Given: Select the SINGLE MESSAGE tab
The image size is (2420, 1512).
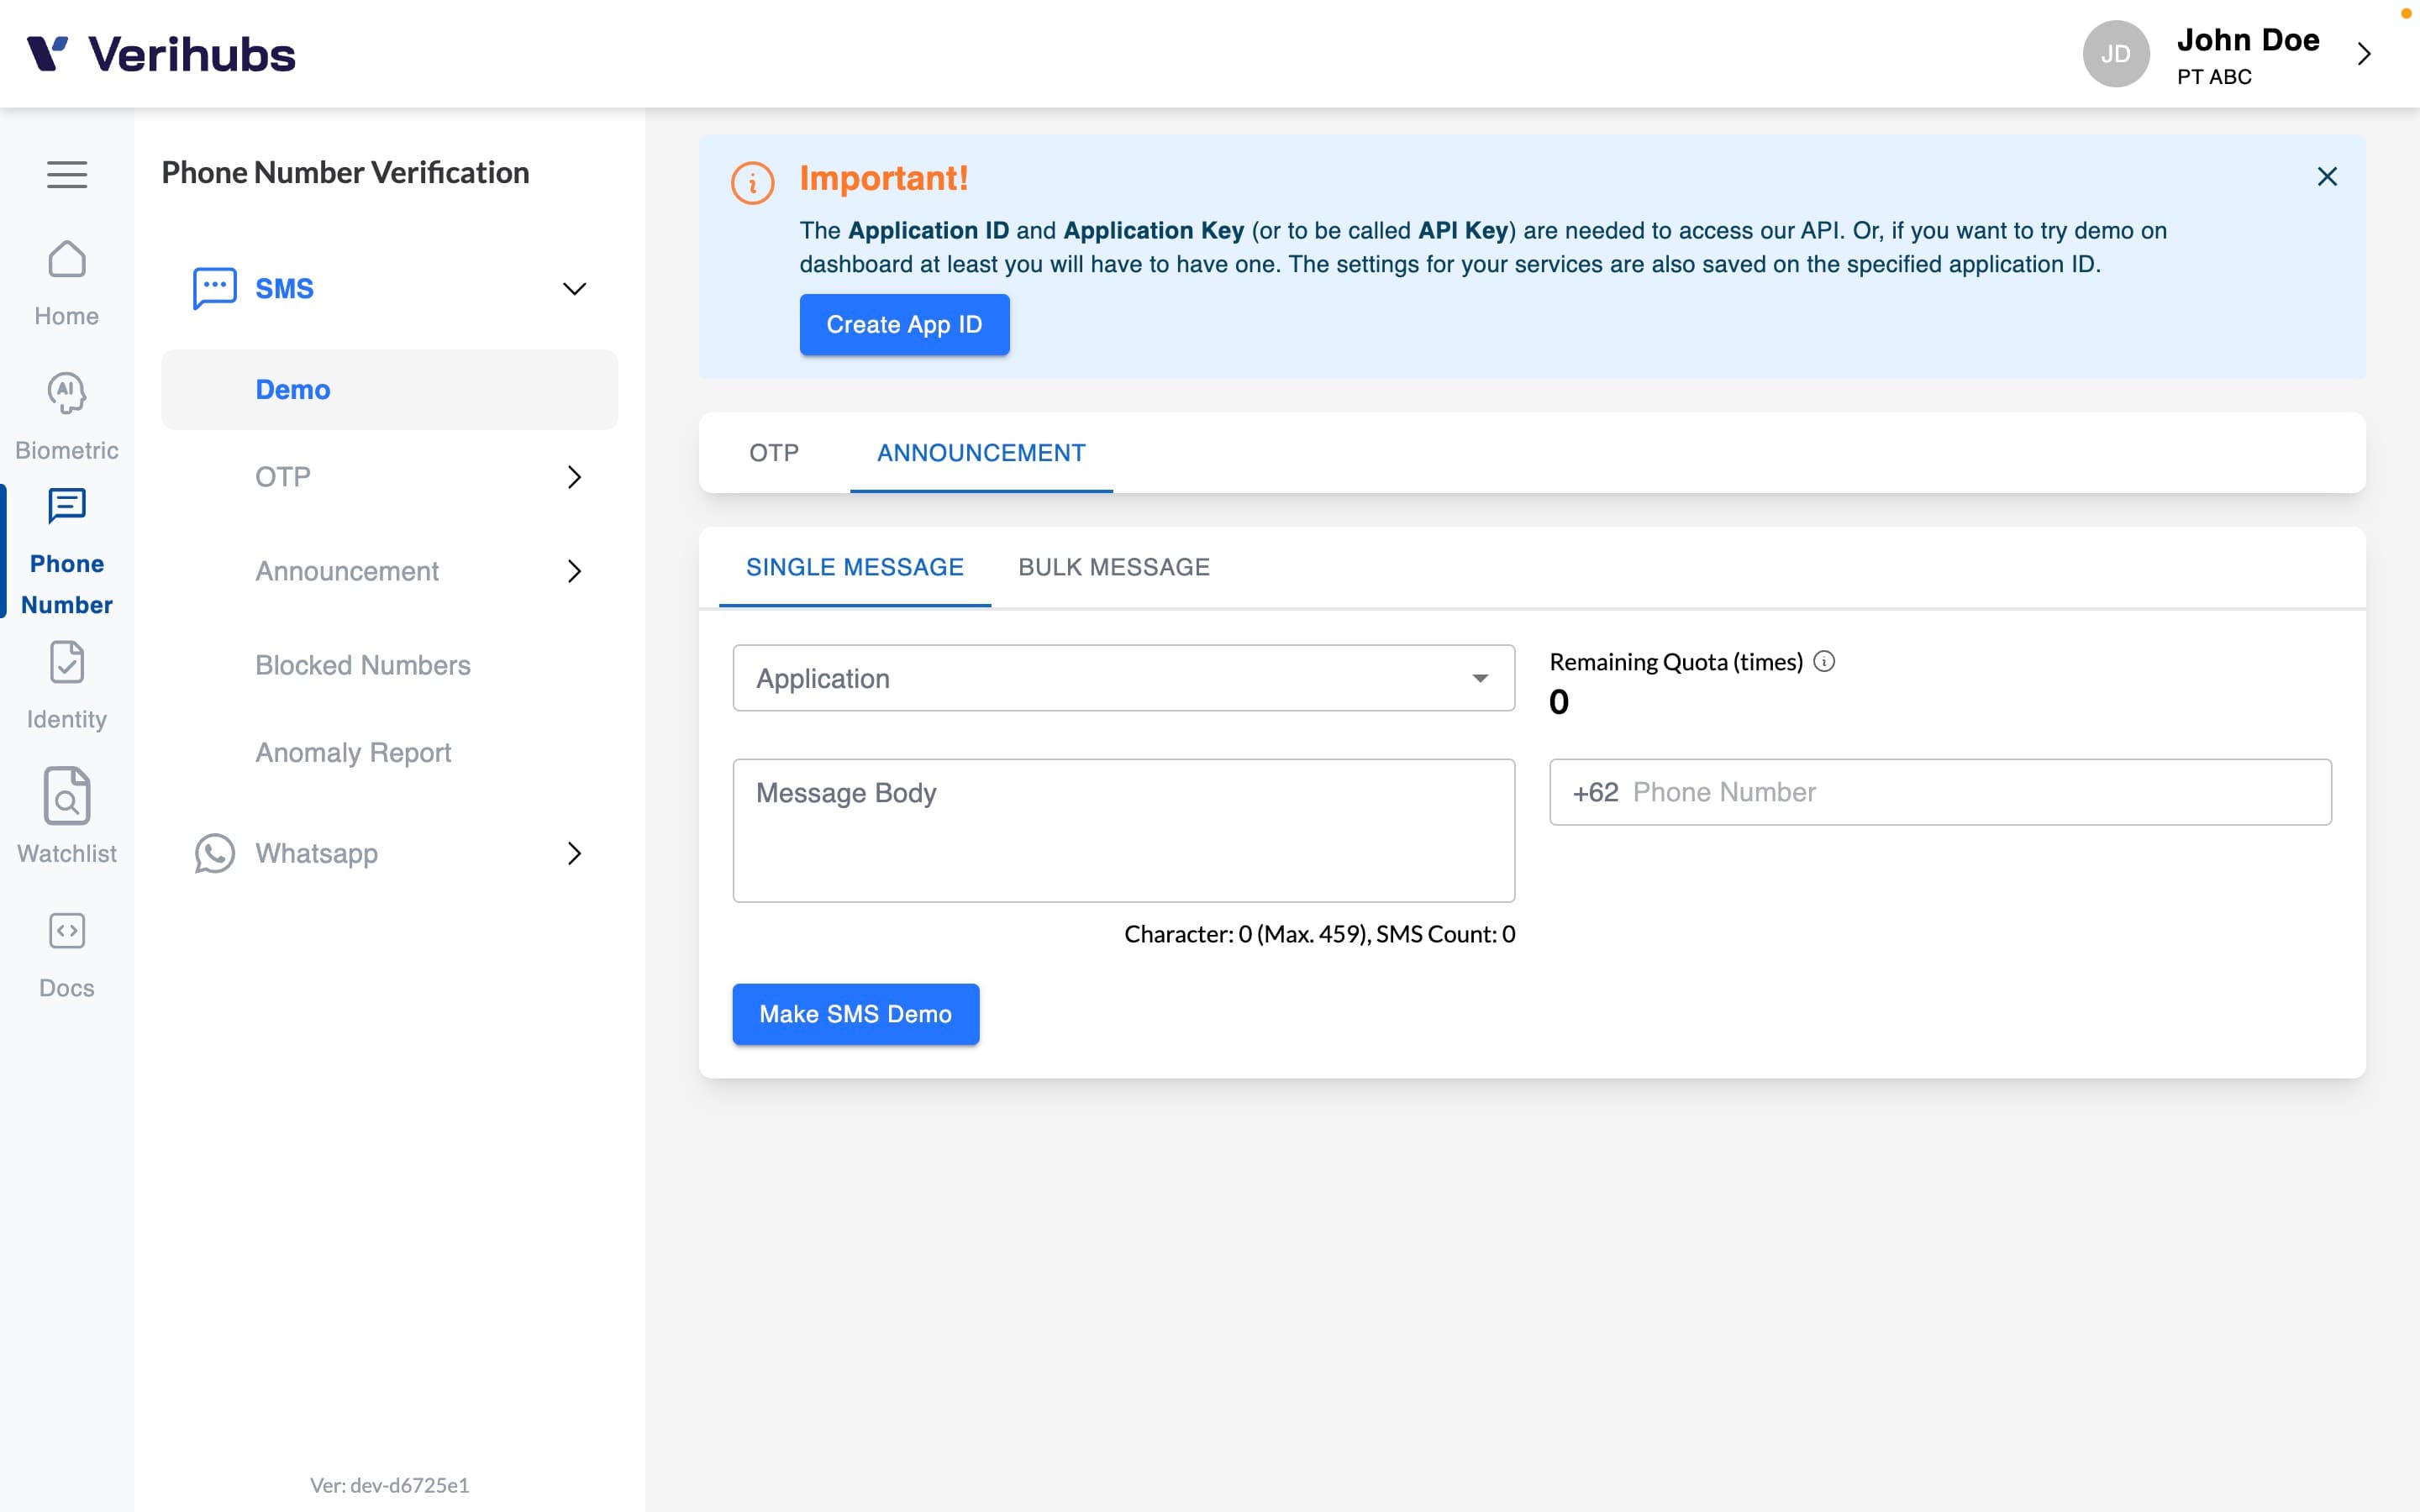Looking at the screenshot, I should [855, 567].
